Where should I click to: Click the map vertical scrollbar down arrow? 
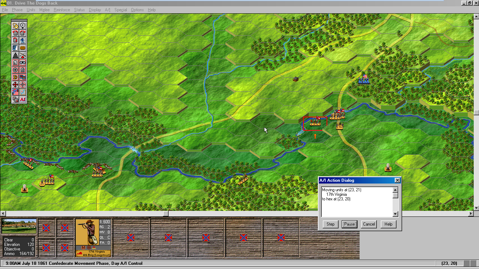tap(476, 208)
